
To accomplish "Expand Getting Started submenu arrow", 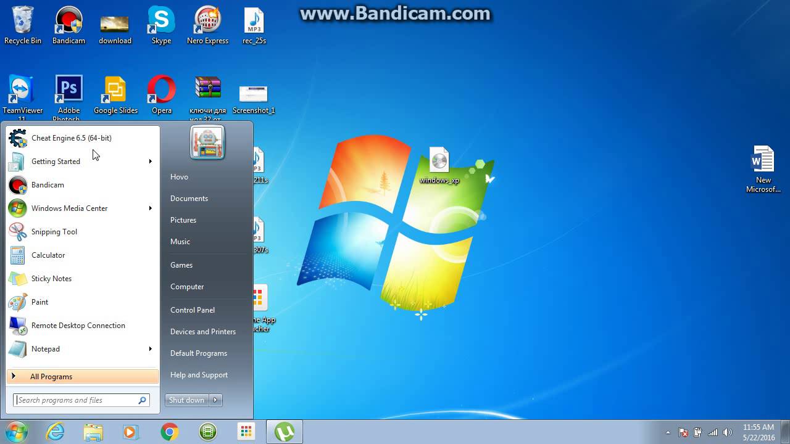I will [x=150, y=162].
